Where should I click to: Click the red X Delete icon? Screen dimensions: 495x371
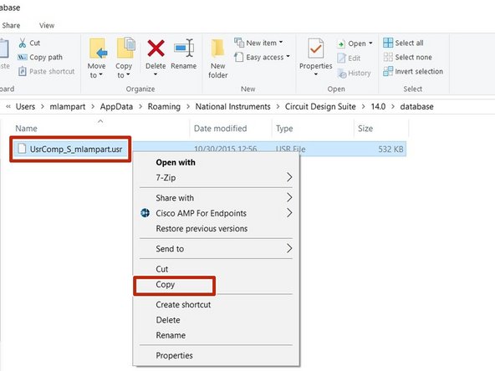(156, 48)
